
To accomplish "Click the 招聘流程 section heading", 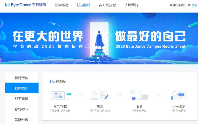I will pos(59,81).
